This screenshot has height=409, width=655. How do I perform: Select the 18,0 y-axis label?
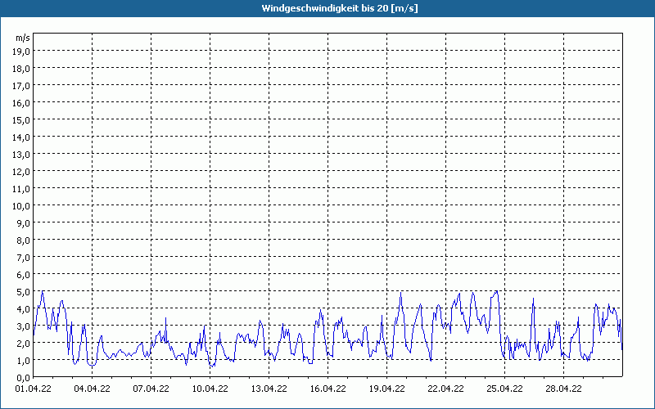tap(21, 69)
